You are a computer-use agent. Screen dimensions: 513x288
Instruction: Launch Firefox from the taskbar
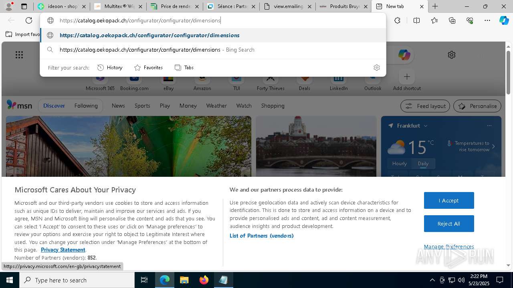204,280
